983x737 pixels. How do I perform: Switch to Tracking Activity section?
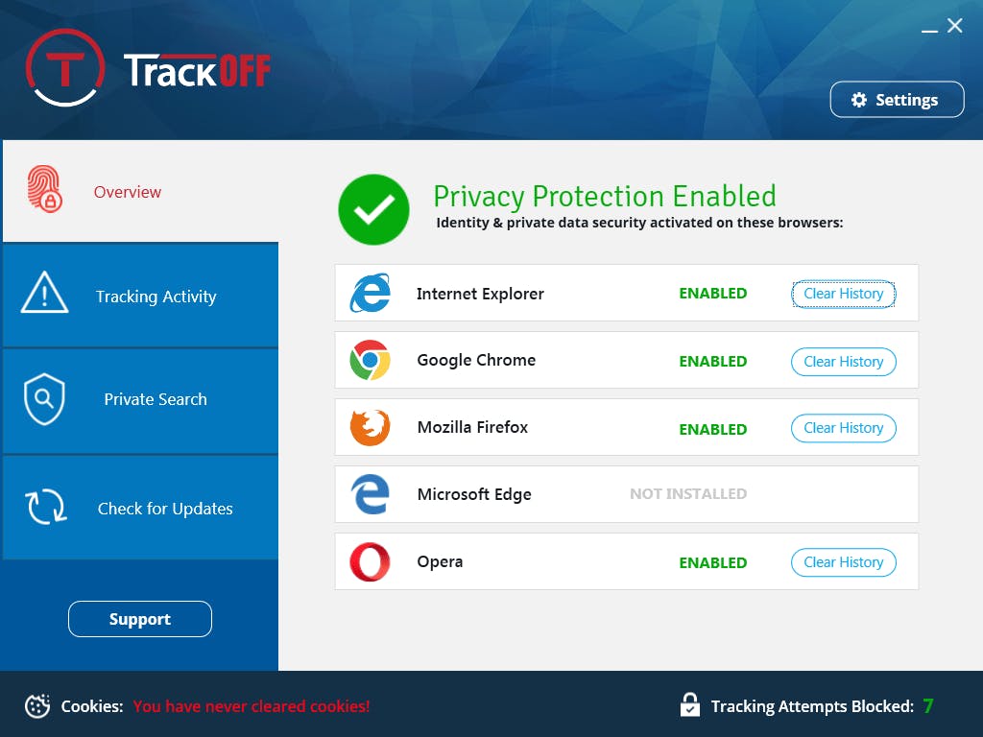click(140, 297)
